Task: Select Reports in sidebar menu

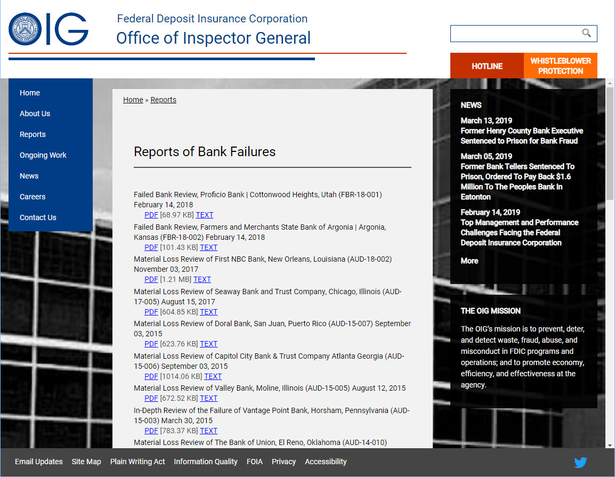Action: 33,134
